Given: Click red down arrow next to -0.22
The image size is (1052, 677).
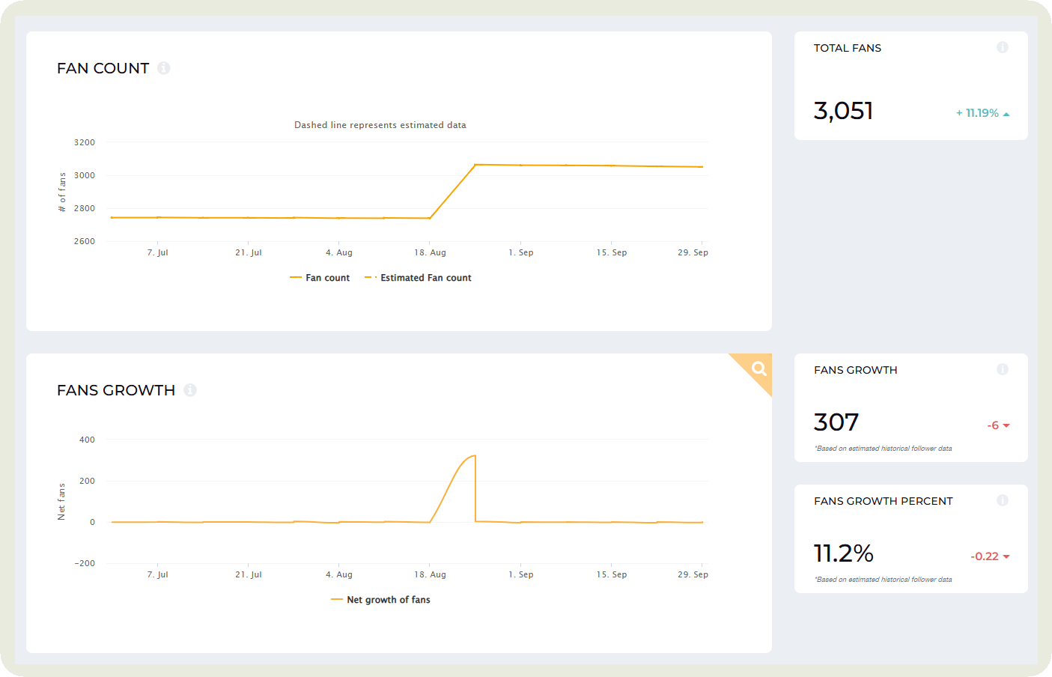Looking at the screenshot, I should [1006, 556].
